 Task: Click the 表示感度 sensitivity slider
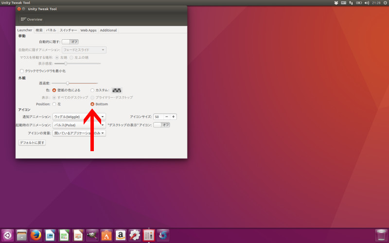point(78,64)
